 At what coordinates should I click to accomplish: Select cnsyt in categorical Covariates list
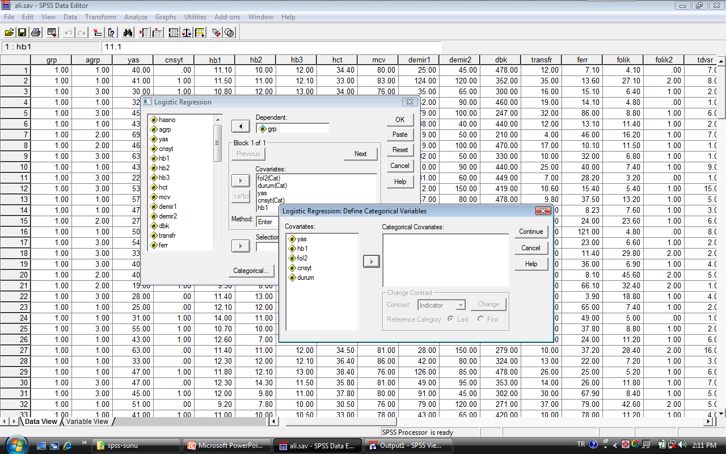304,268
